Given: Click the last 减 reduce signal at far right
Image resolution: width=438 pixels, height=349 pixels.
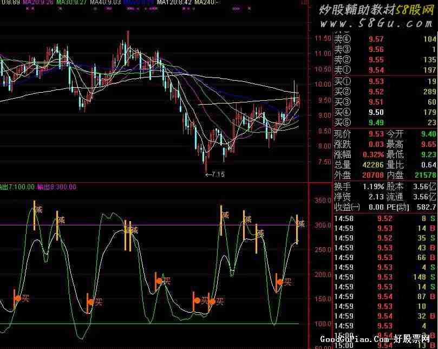Looking at the screenshot, I should click(x=301, y=224).
